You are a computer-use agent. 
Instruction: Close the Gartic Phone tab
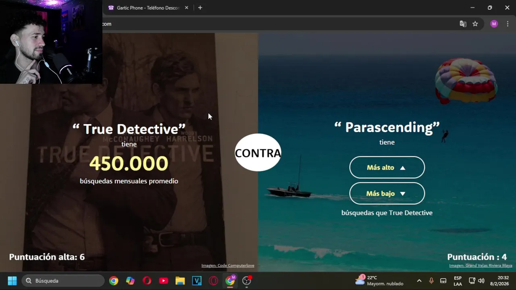[187, 8]
